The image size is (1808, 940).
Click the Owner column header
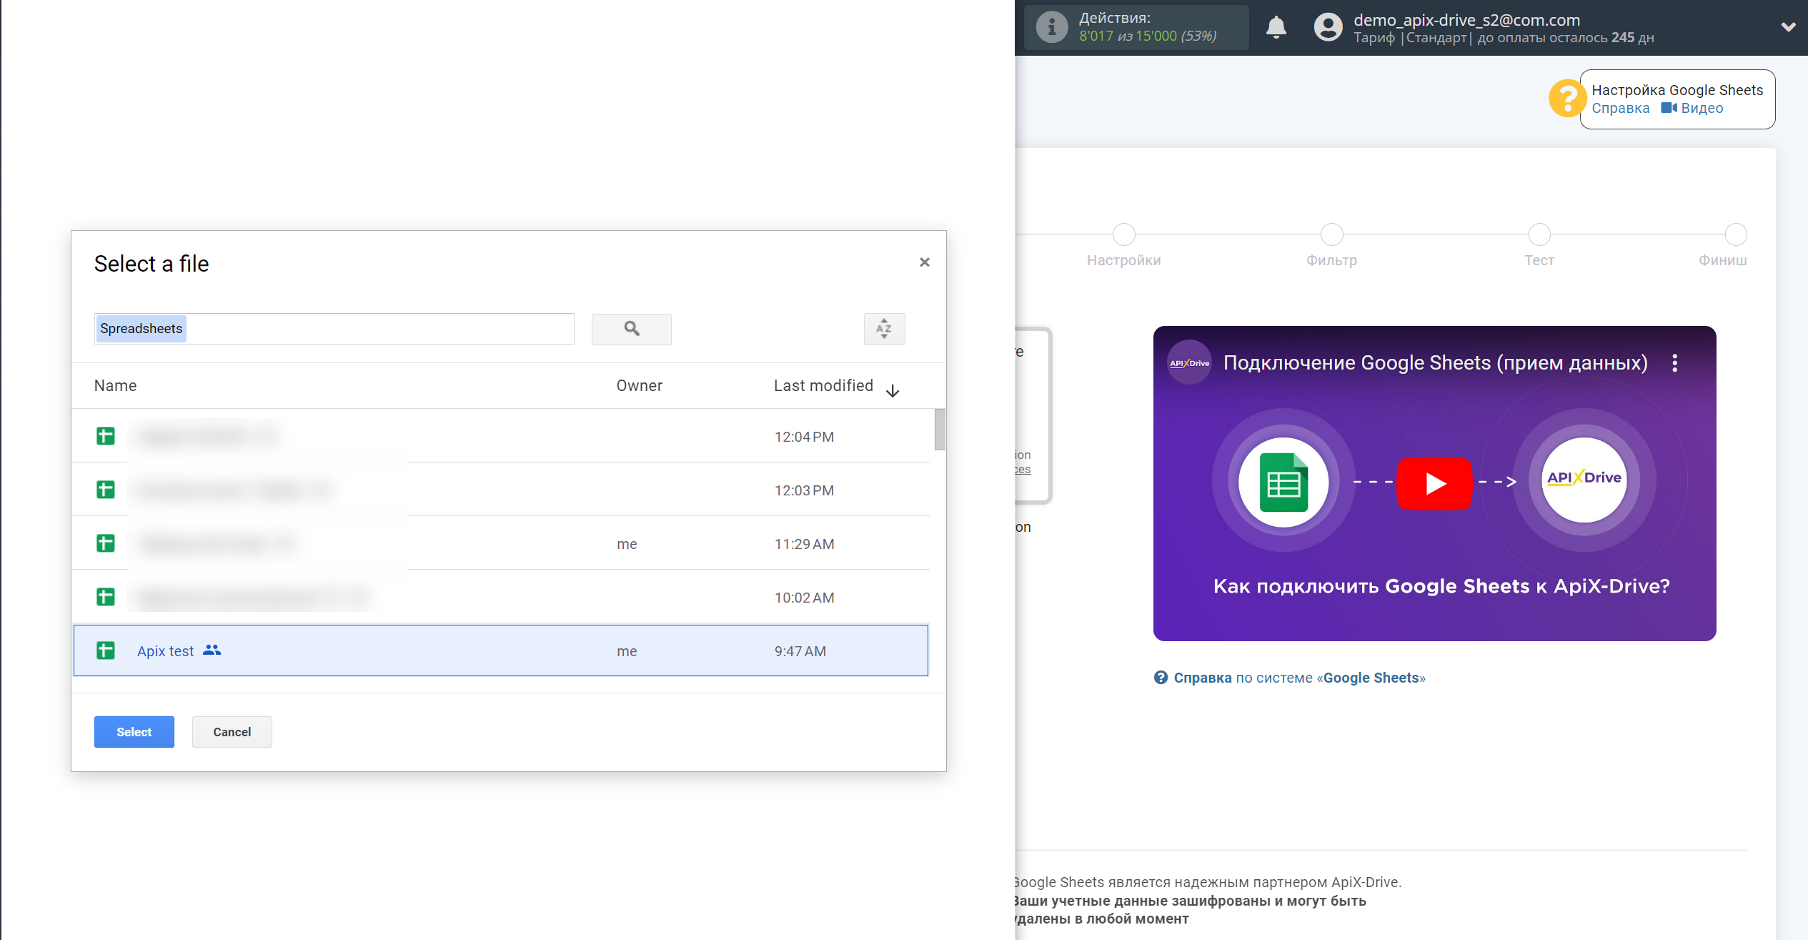639,386
